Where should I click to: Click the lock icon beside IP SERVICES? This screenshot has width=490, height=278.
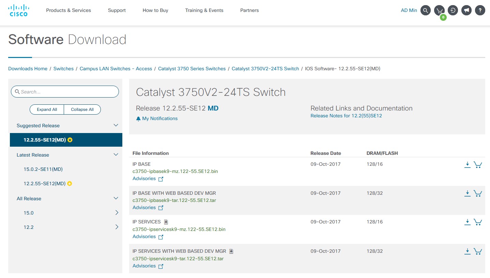coord(166,222)
